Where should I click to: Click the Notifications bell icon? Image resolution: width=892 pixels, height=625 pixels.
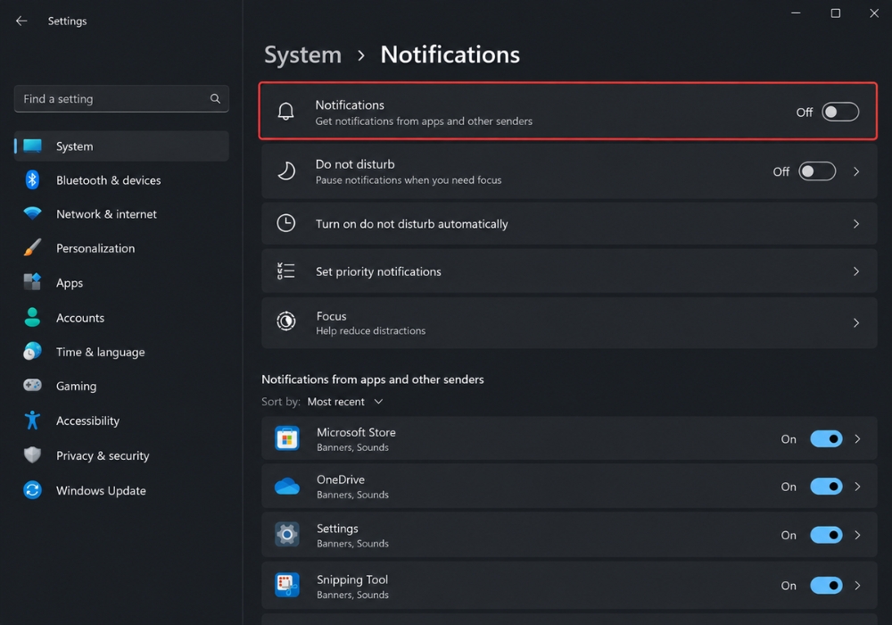tap(285, 111)
